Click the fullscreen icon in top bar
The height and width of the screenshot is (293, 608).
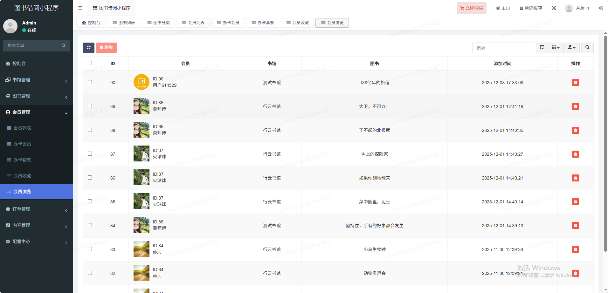(554, 8)
